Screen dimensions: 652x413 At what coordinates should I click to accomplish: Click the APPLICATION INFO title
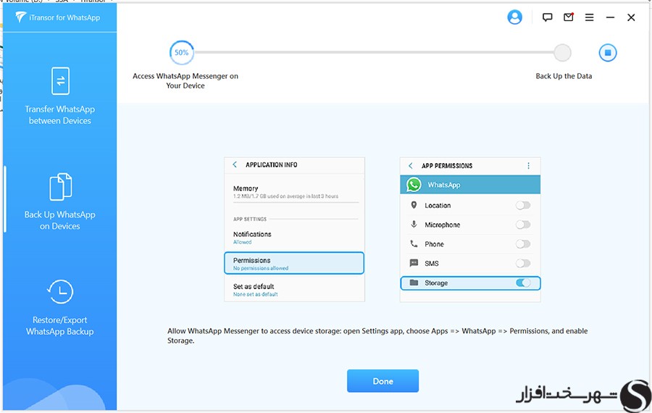point(271,164)
